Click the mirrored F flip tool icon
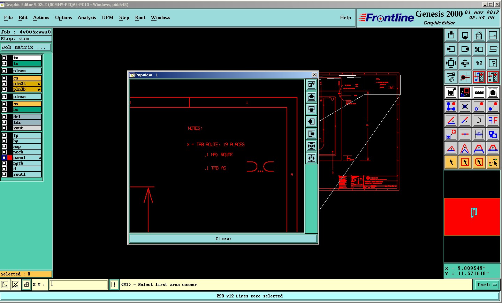502x303 pixels. [493, 120]
